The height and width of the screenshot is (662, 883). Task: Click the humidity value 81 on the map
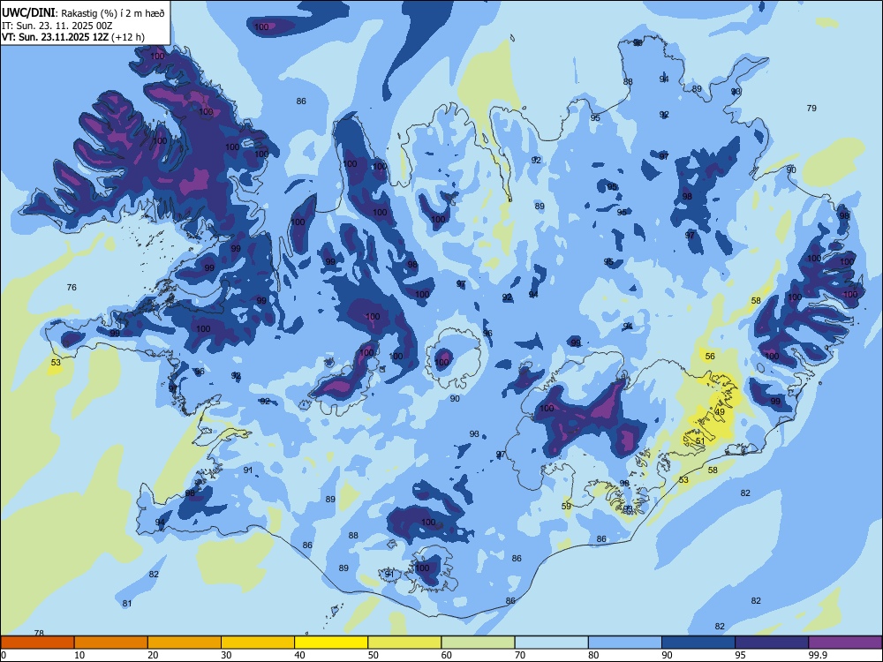click(x=127, y=604)
